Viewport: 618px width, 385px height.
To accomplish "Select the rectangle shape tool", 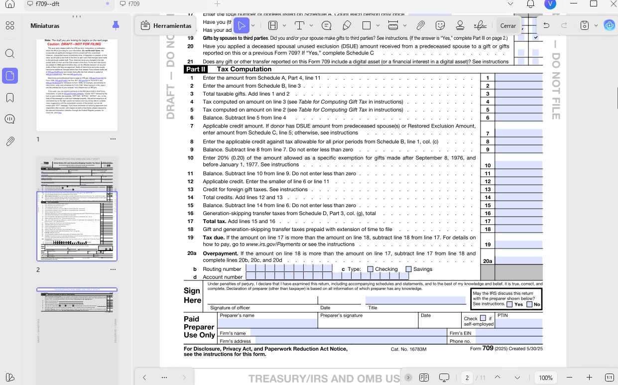I will click(x=367, y=25).
